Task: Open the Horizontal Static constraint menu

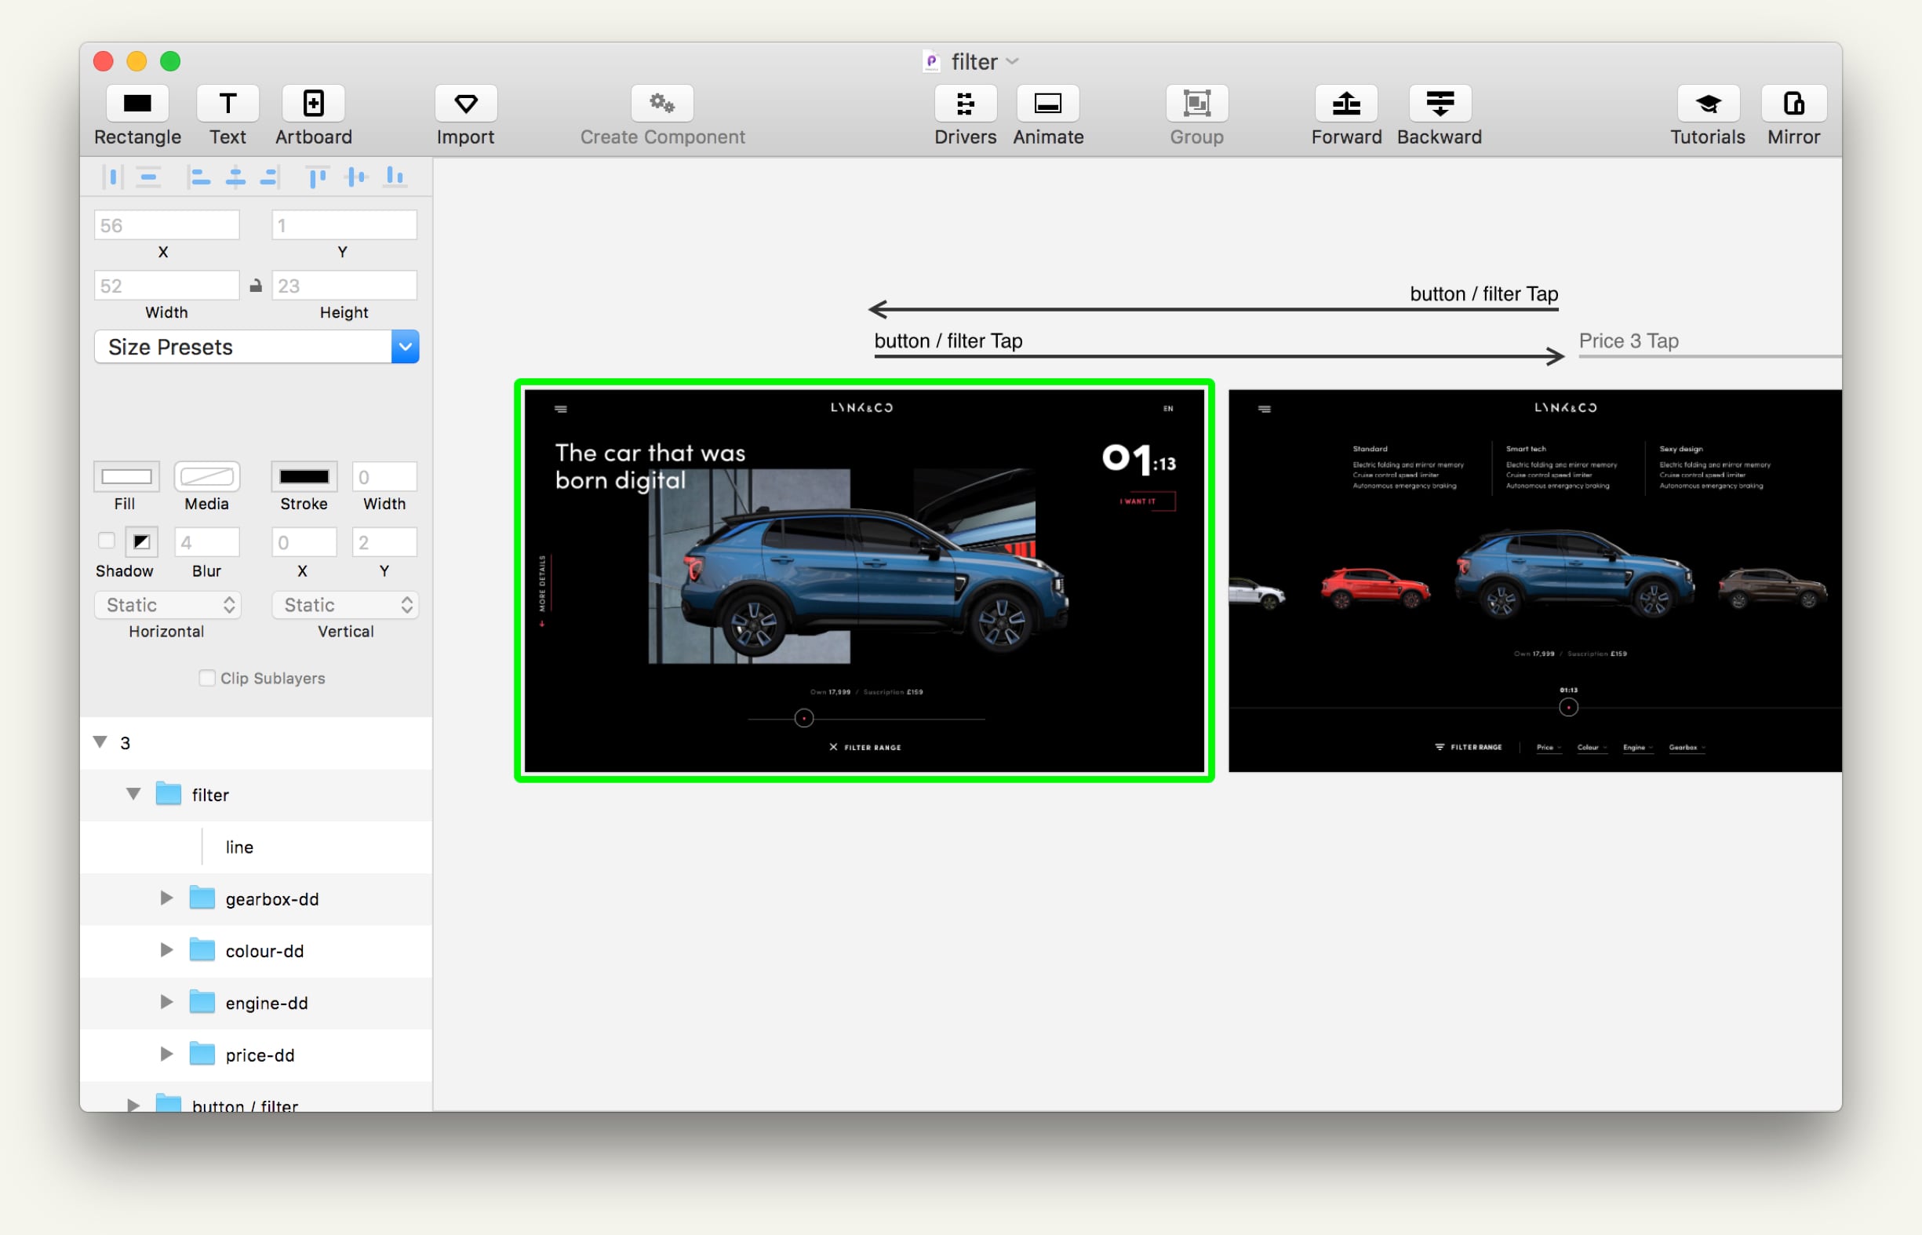Action: pyautogui.click(x=168, y=605)
